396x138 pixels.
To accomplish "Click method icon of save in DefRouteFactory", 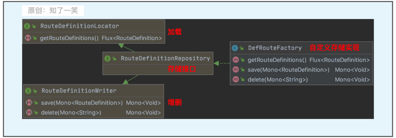I will (x=236, y=70).
